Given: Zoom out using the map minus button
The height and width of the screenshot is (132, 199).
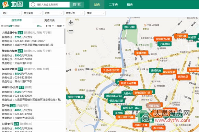Looking at the screenshot, I should tap(71, 31).
